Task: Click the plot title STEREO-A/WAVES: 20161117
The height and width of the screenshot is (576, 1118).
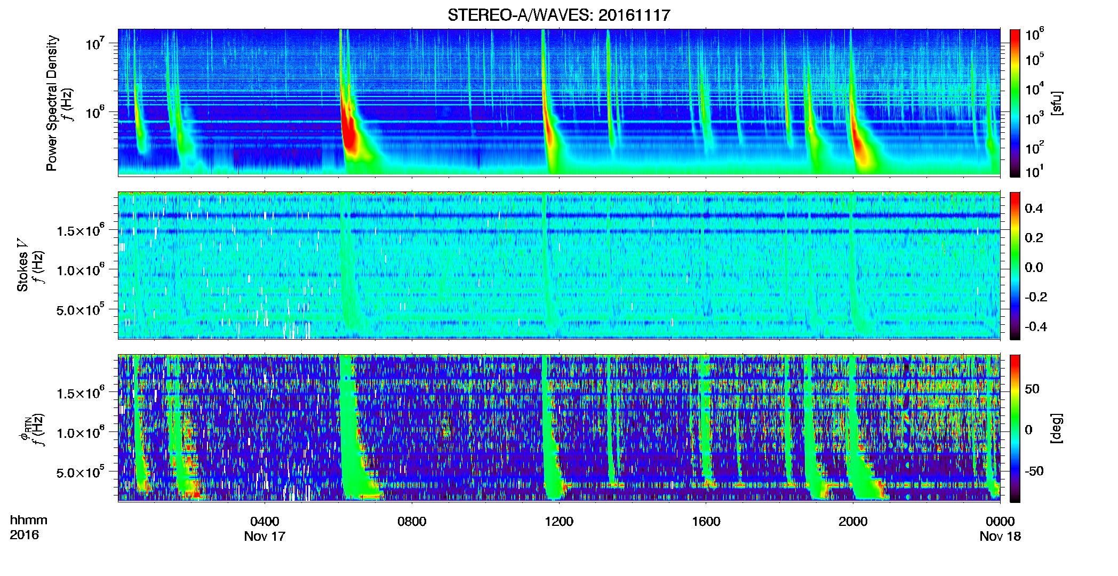Action: pos(558,15)
